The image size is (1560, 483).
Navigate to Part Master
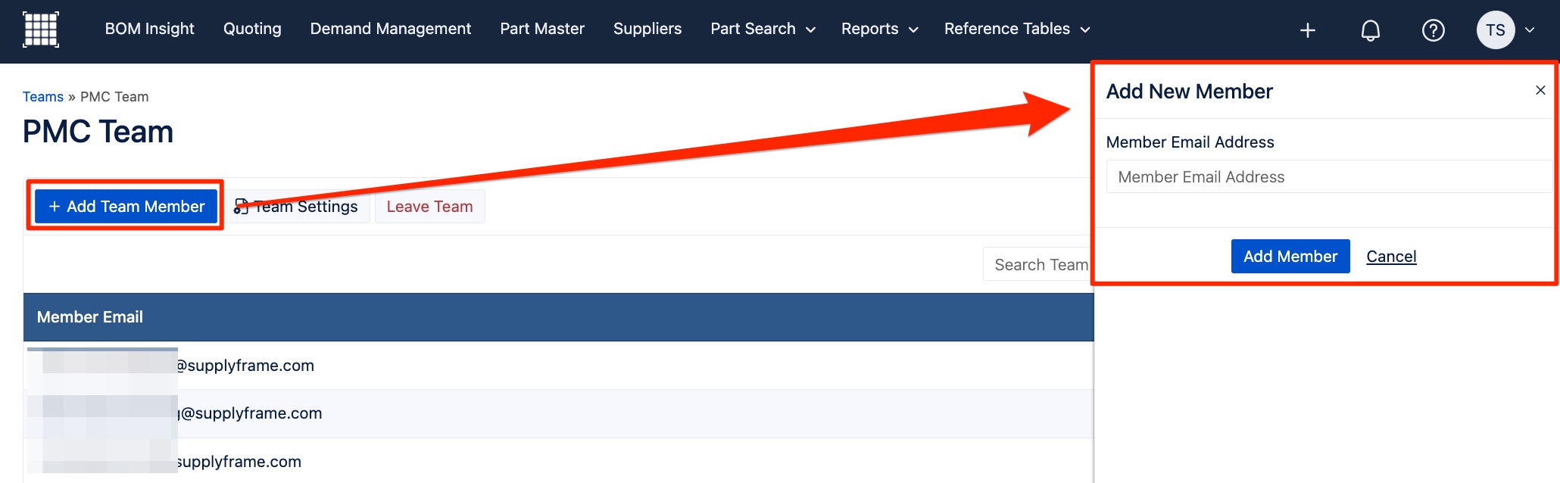(542, 29)
